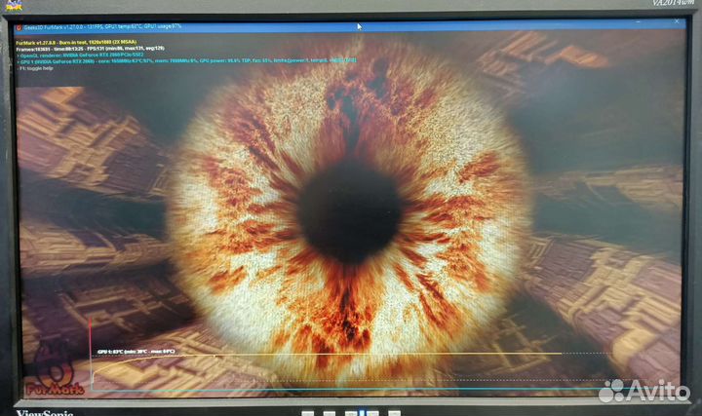This screenshot has height=416, width=702.
Task: Click the 'F1: toggle help' hint
Action: [35, 68]
